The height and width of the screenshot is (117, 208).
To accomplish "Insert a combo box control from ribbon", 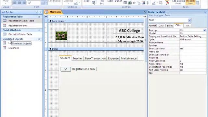I will (125, 3).
